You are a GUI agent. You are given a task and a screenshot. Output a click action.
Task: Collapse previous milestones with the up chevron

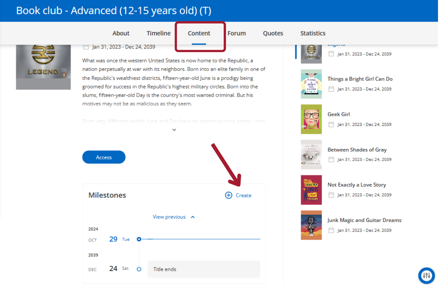pyautogui.click(x=193, y=217)
